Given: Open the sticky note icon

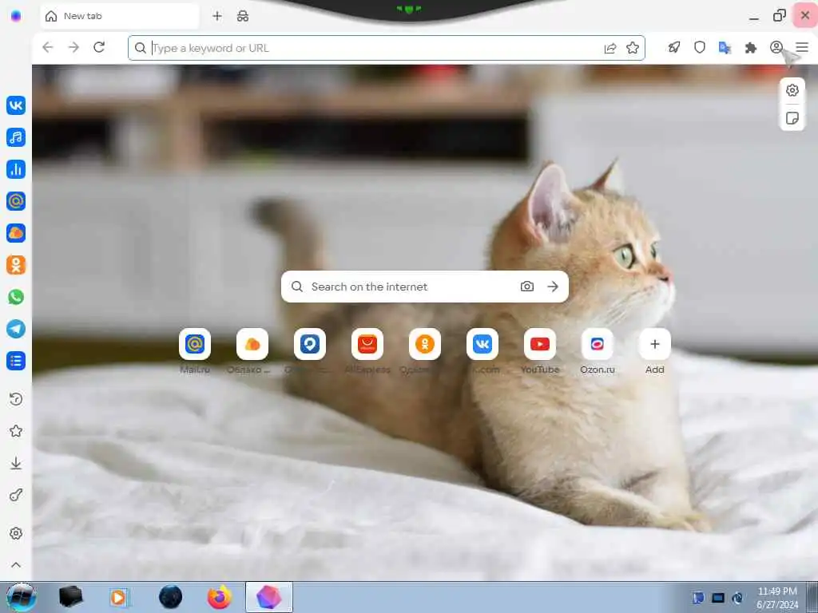Looking at the screenshot, I should click(792, 118).
